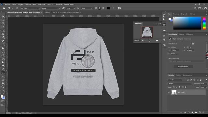Toggle lock all on the layer

[186, 87]
